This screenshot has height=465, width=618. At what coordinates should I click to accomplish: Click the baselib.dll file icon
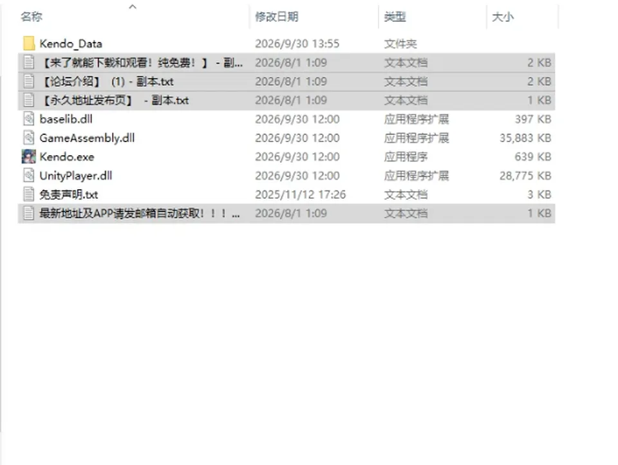29,119
